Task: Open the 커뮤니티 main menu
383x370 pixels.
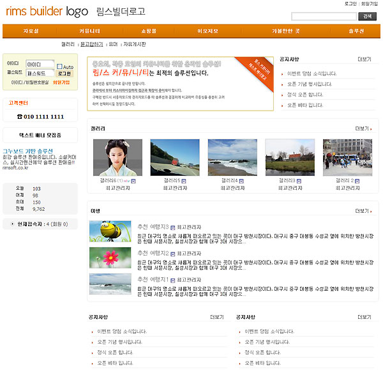Action: 89,31
